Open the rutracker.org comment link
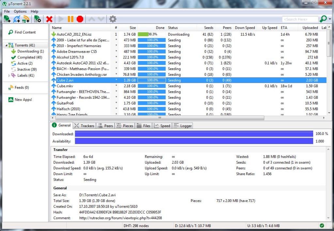 [x=120, y=218]
